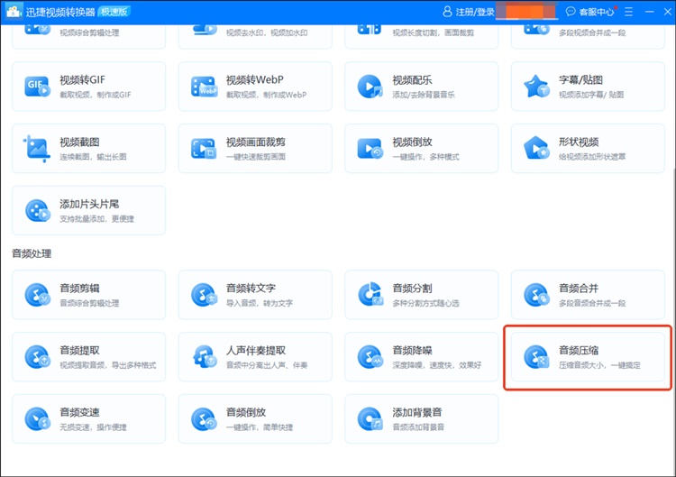
Task: Click the 极速版 badge
Action: click(114, 12)
